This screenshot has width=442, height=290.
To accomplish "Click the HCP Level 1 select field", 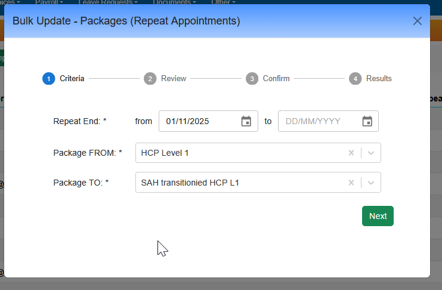I will point(239,153).
